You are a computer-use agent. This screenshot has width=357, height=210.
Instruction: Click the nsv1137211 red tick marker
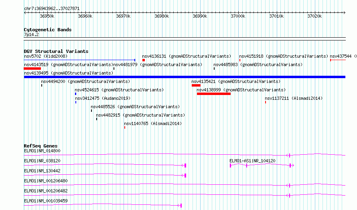266,102
